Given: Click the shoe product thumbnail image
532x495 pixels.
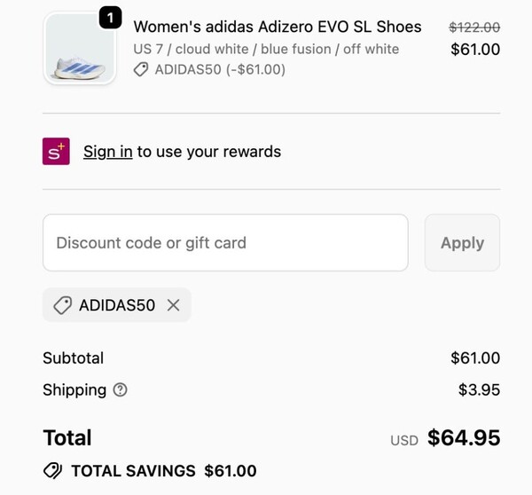Looking at the screenshot, I should click(x=79, y=50).
